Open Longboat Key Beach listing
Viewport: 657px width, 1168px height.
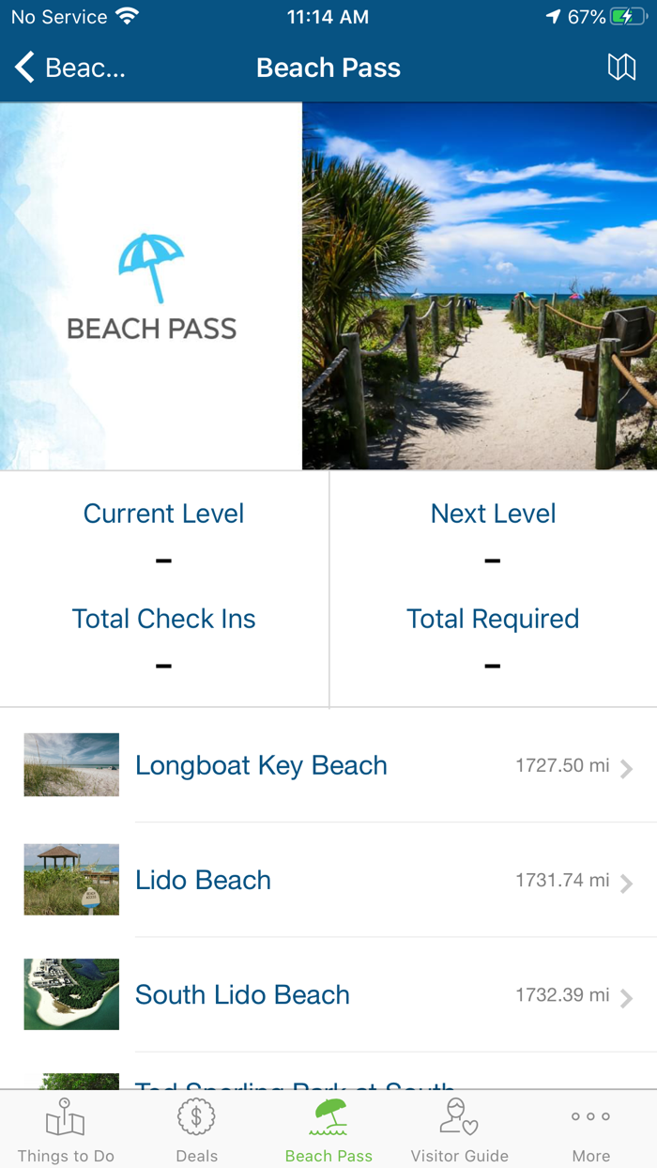[261, 765]
